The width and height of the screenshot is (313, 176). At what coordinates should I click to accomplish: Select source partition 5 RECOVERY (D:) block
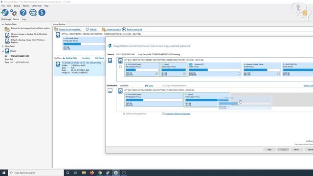pyautogui.click(x=297, y=69)
